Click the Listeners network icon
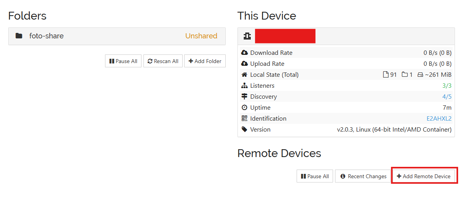 [245, 86]
